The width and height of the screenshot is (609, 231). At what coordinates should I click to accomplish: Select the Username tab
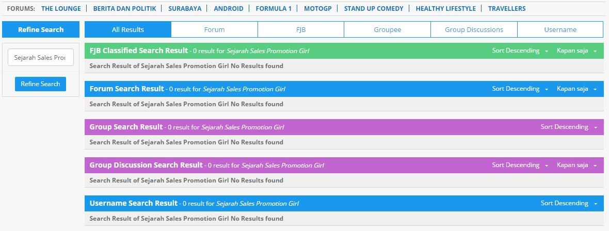pyautogui.click(x=560, y=29)
